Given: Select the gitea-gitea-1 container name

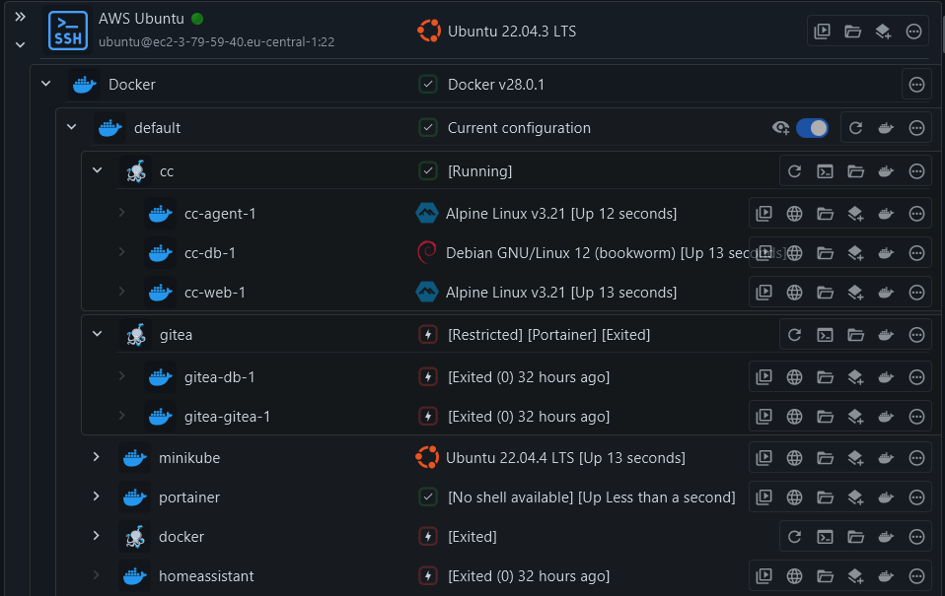Looking at the screenshot, I should tap(227, 417).
